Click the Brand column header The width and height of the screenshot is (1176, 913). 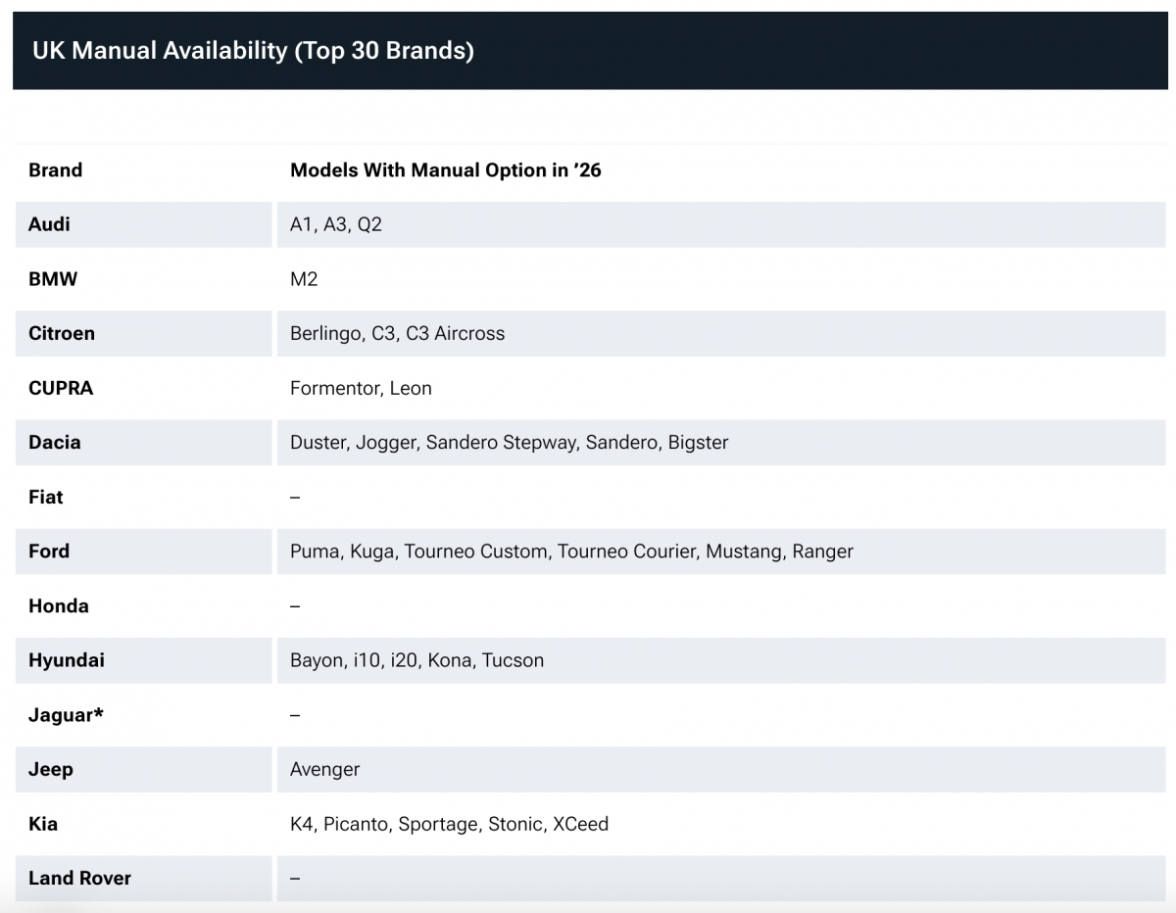55,170
